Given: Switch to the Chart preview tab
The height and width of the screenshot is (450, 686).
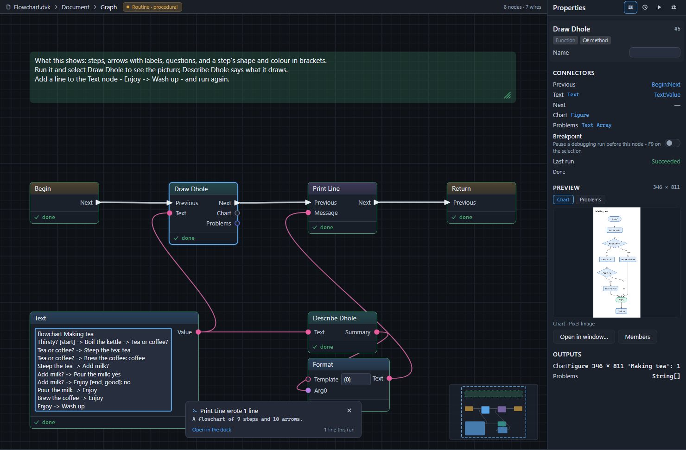Looking at the screenshot, I should pos(563,200).
